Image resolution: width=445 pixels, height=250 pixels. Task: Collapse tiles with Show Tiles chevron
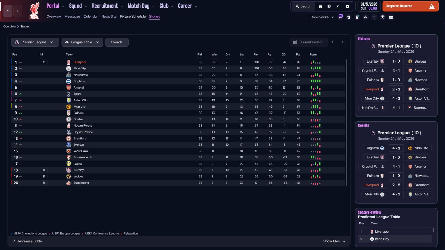coord(344,241)
